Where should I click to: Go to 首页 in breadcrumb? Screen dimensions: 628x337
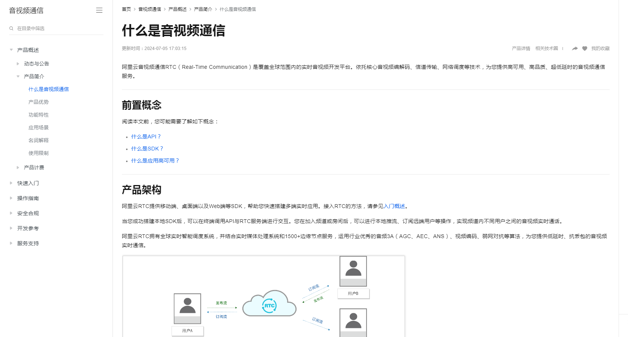point(126,9)
